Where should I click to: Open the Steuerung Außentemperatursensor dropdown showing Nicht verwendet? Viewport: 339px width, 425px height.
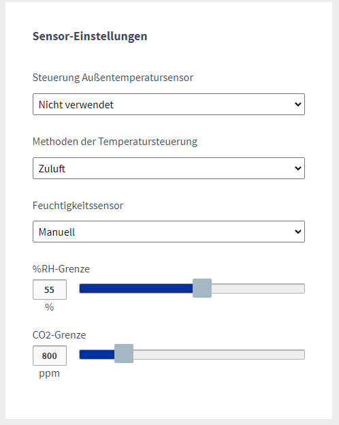coord(169,104)
